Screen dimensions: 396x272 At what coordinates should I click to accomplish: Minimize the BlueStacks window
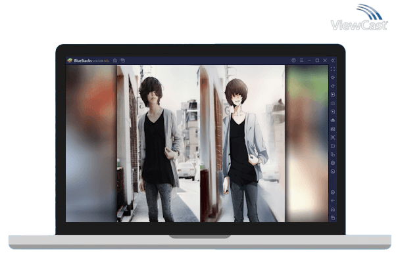[x=309, y=60]
